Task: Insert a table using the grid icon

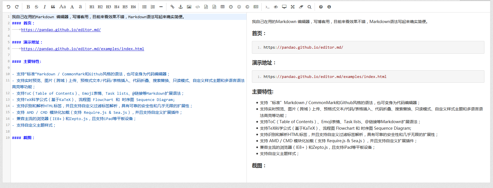Action: click(223, 7)
